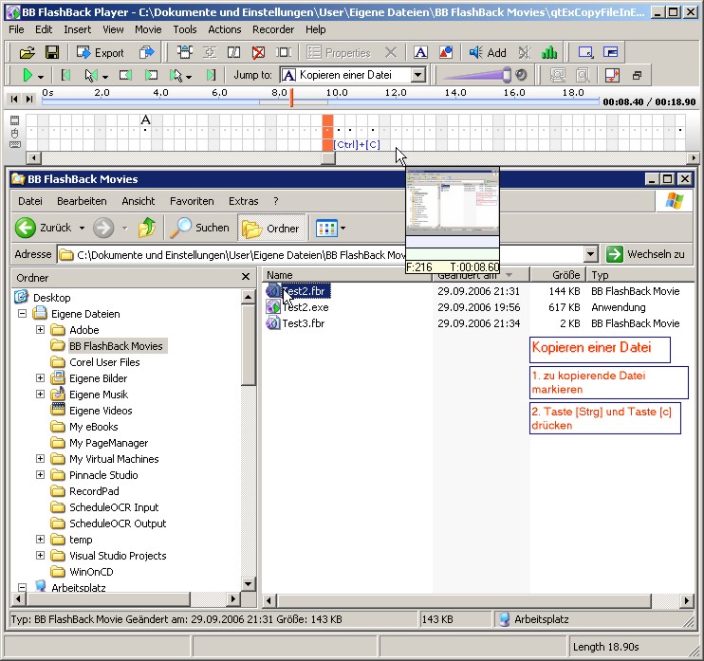Click the [Ctrl]+[C] key marker on timeline
Image resolution: width=704 pixels, height=661 pixels.
pyautogui.click(x=357, y=144)
